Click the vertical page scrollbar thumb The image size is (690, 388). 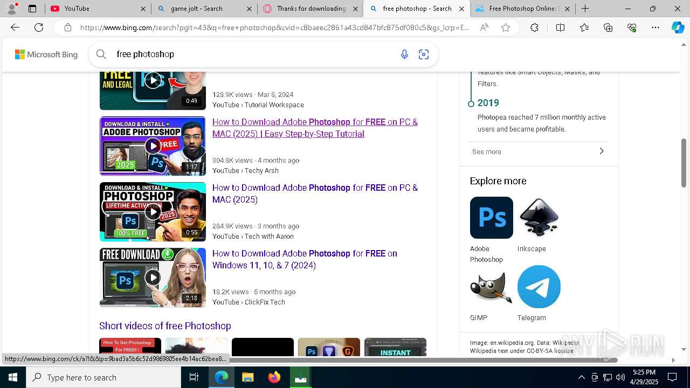tap(684, 163)
